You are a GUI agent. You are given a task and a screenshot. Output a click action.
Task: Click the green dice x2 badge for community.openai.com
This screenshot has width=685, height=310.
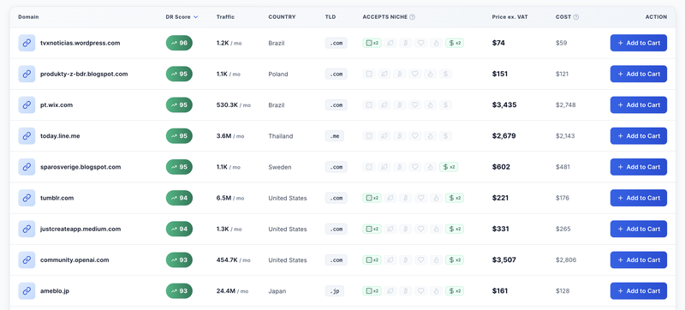tap(372, 259)
